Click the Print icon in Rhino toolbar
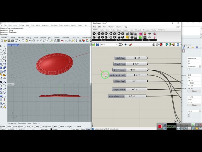The height and width of the screenshot is (152, 202). (x=12, y=41)
